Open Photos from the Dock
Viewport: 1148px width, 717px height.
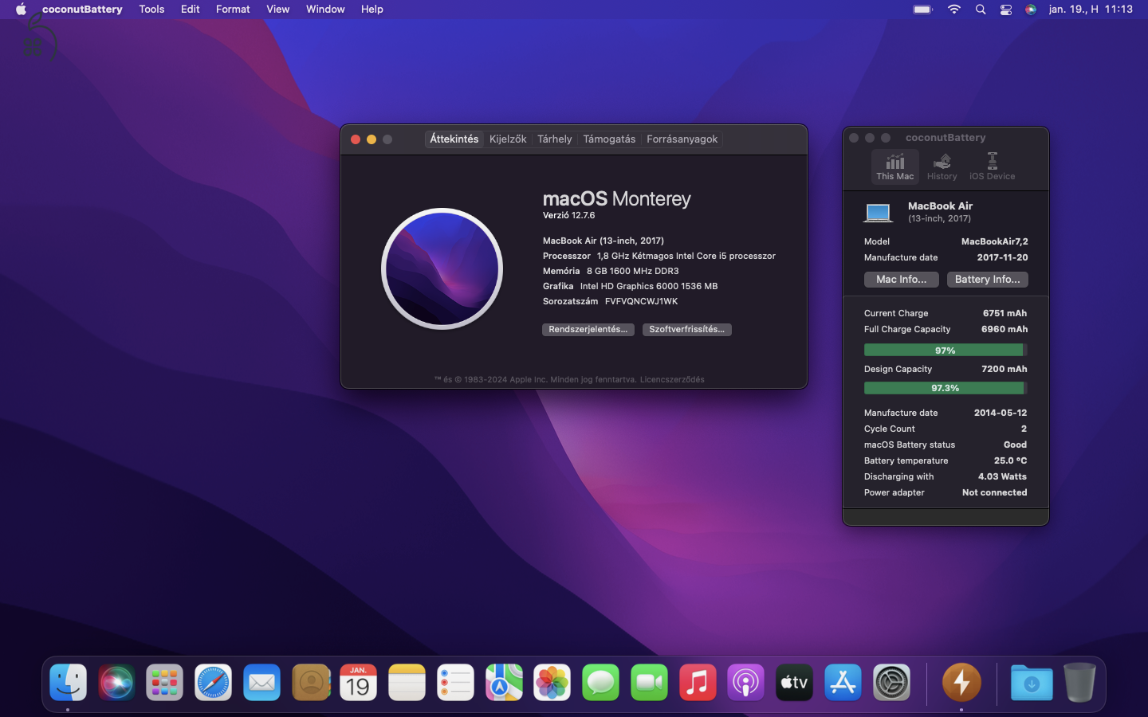[552, 683]
